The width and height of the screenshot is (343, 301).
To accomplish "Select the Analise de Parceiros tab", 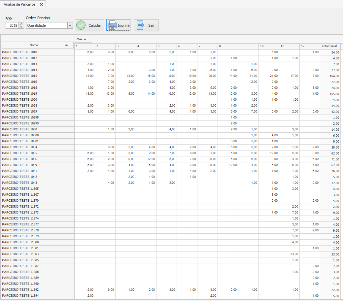I will [x=19, y=5].
